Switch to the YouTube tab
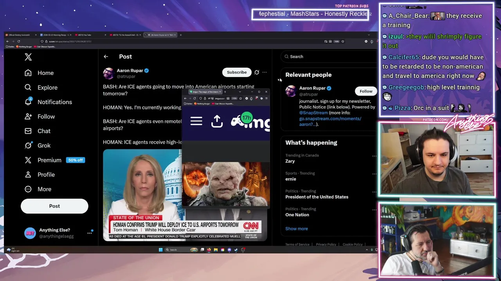 (x=90, y=35)
